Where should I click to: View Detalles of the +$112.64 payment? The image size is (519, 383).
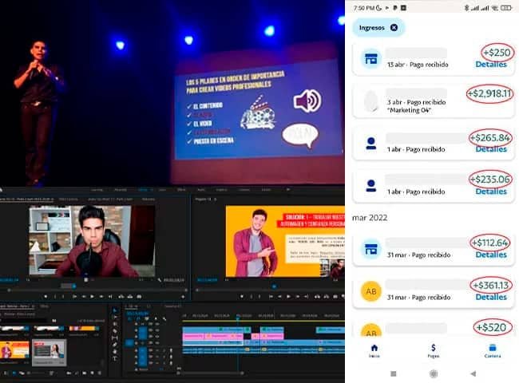click(x=490, y=255)
